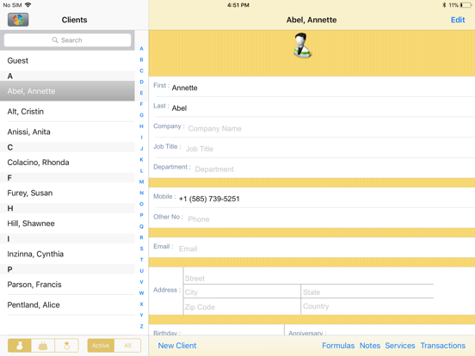Image resolution: width=475 pixels, height=356 pixels.
Task: Click the Edit button
Action: [x=458, y=20]
